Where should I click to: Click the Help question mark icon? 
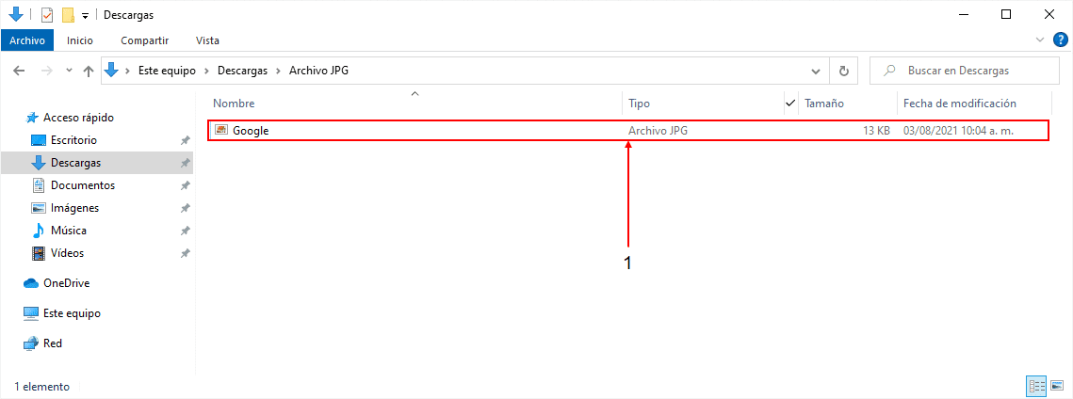point(1060,40)
